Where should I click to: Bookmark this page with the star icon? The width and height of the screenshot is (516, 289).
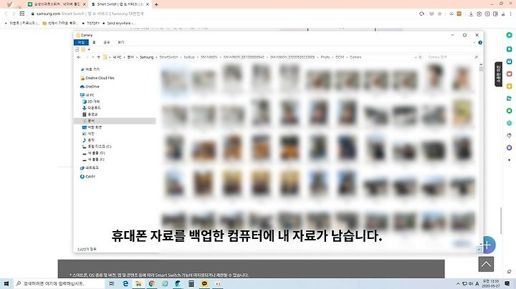[x=439, y=14]
